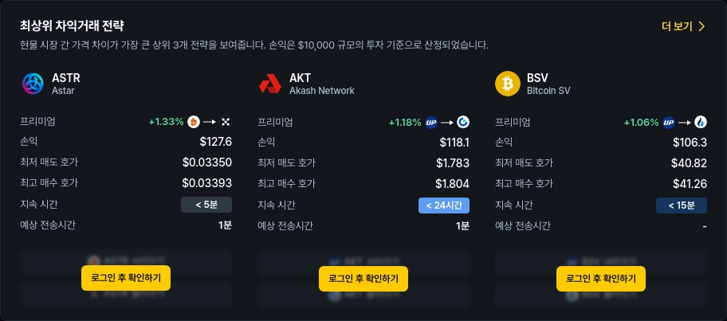
Task: Open the 더 보기 link
Action: [x=683, y=26]
